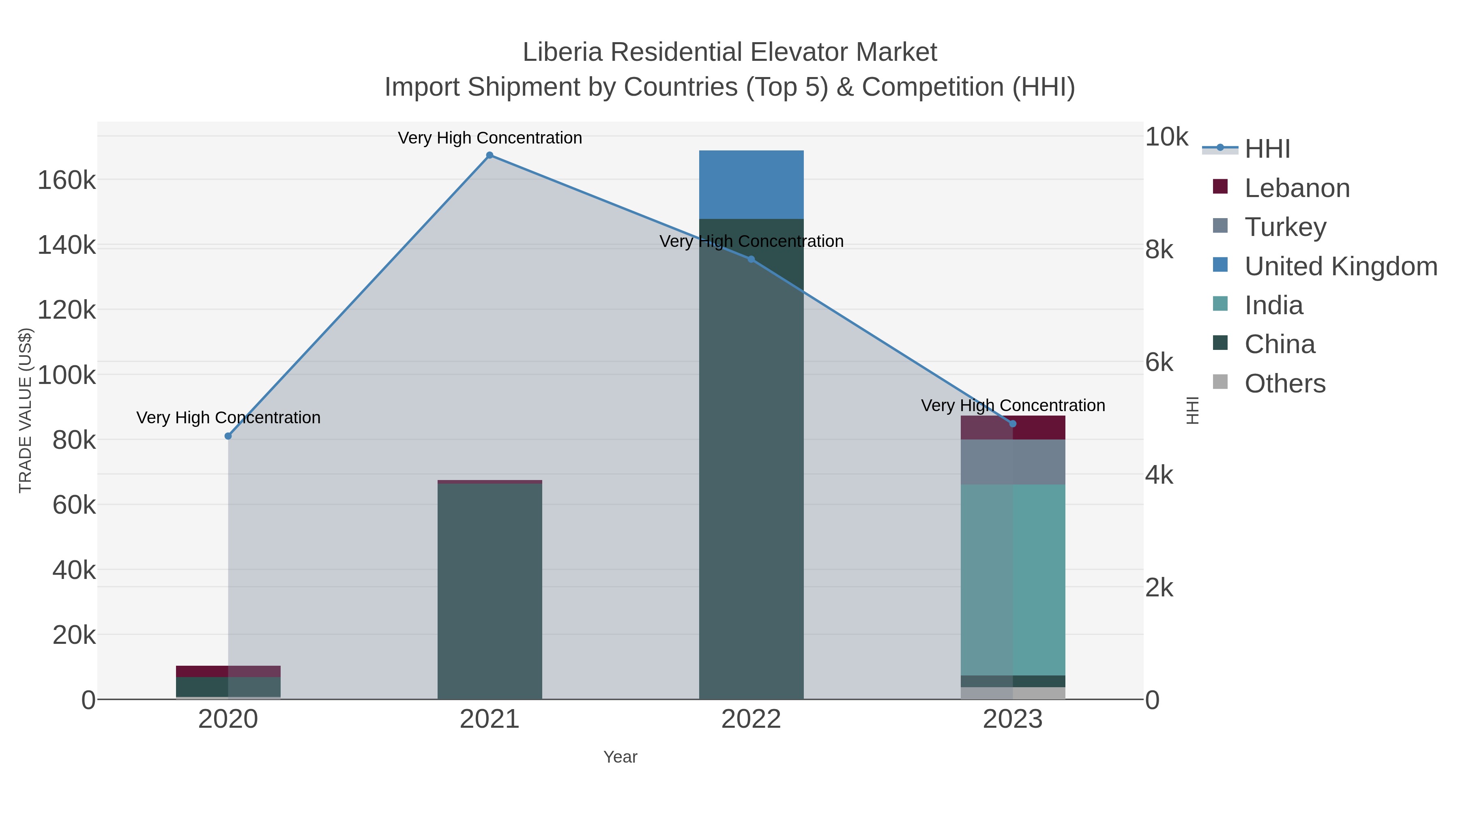This screenshot has height=821, width=1460.
Task: Click the Others segment of 2023 bar
Action: tap(1013, 693)
